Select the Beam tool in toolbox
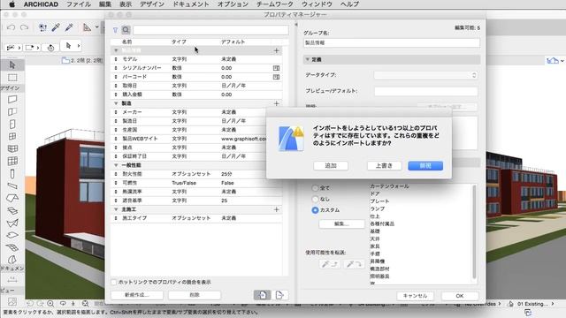 [12, 186]
